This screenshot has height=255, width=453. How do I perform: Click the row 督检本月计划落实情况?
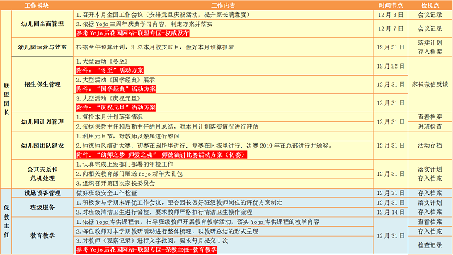[224, 117]
